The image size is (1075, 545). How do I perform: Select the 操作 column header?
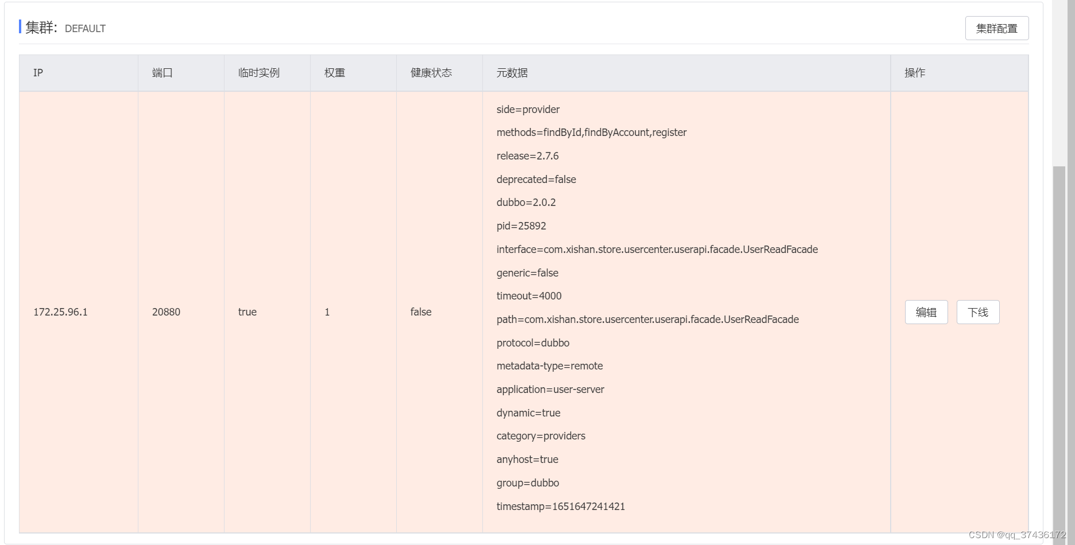(x=960, y=73)
